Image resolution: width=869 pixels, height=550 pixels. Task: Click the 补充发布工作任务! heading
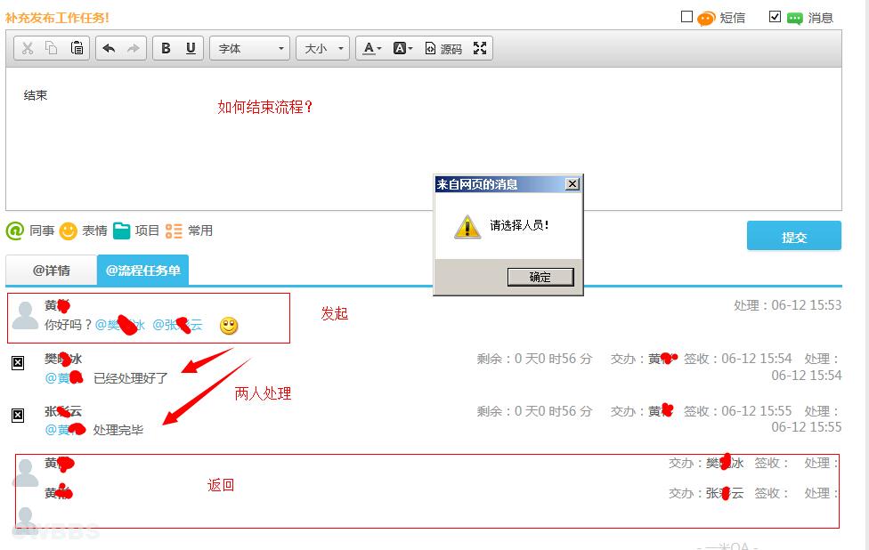click(x=57, y=18)
